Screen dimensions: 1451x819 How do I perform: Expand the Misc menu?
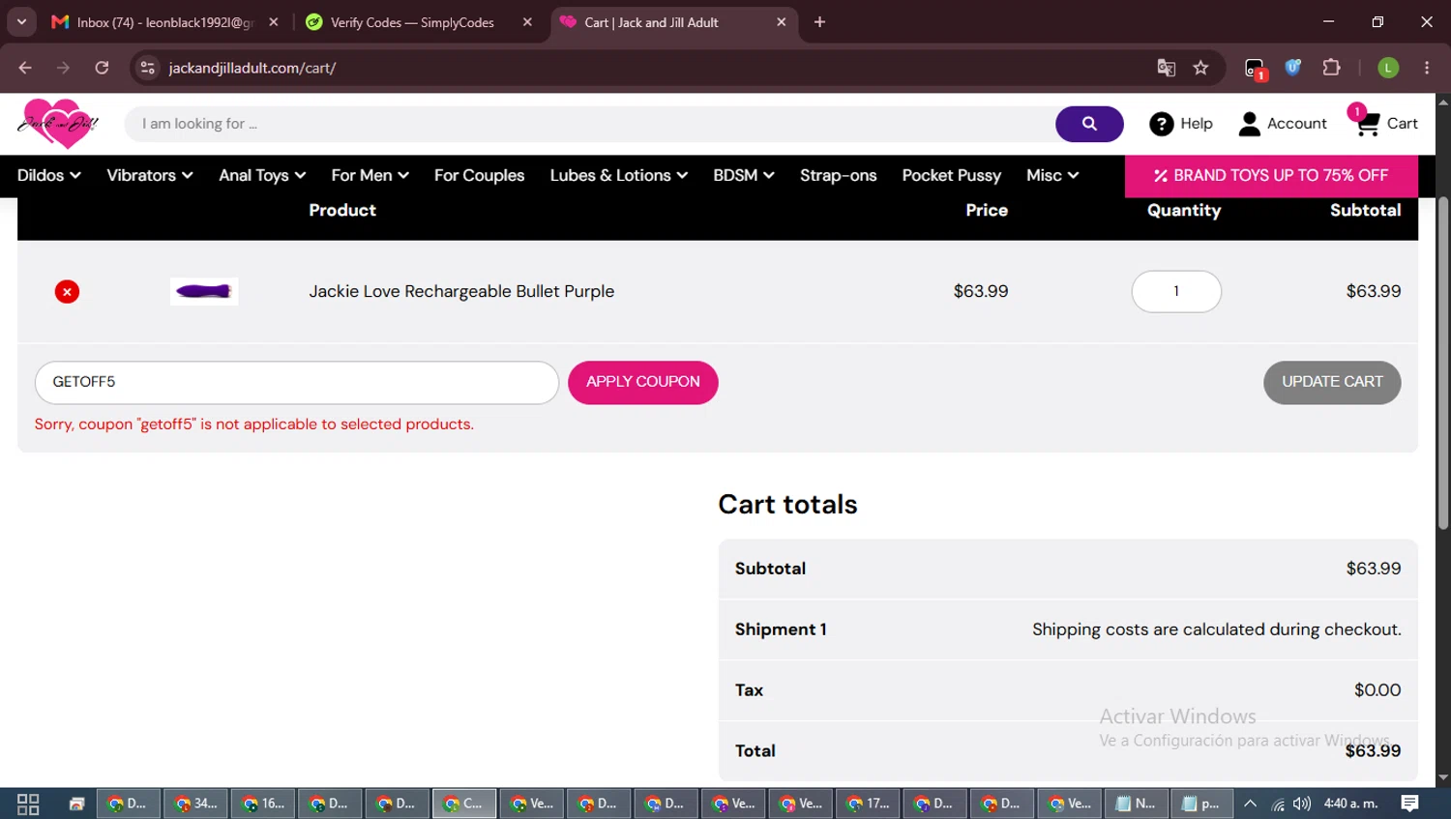[1052, 176]
